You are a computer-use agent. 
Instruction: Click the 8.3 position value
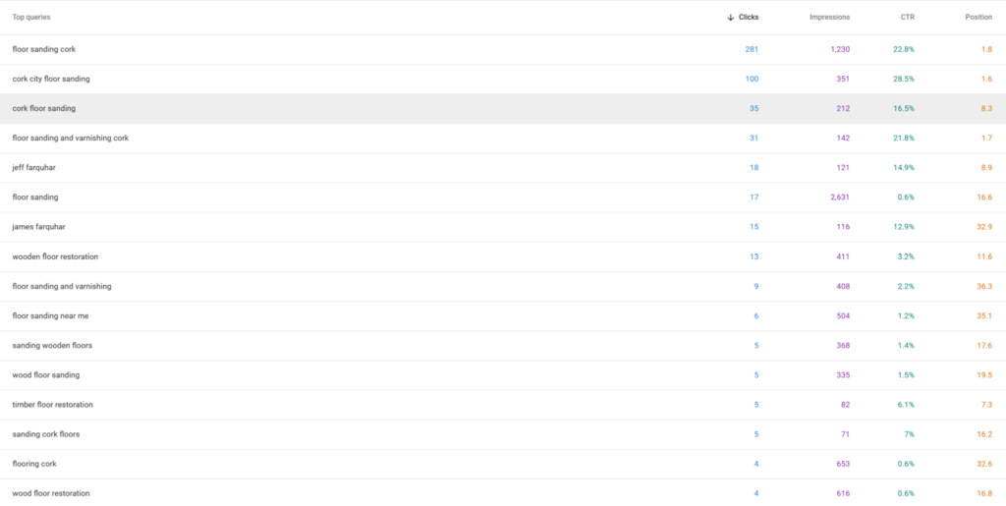coord(986,108)
